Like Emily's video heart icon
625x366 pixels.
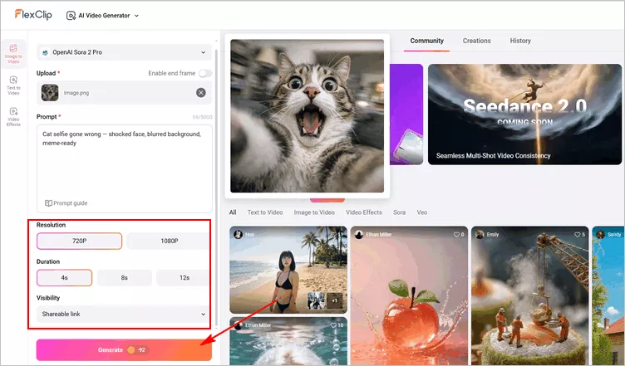(577, 235)
